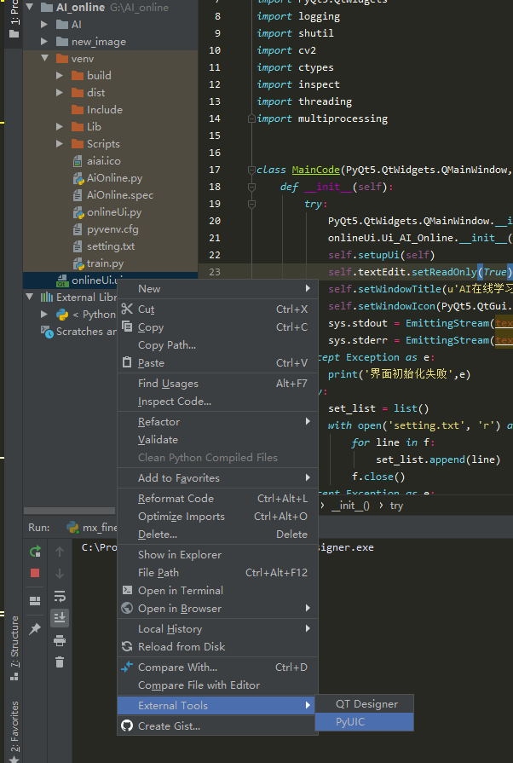Screen dimensions: 513x763
Task: Click the GitHub icon beside Create Gist
Action: 127,725
